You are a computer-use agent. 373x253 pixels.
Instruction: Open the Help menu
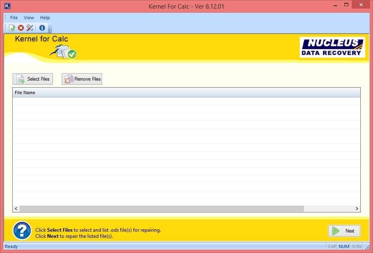(x=45, y=18)
